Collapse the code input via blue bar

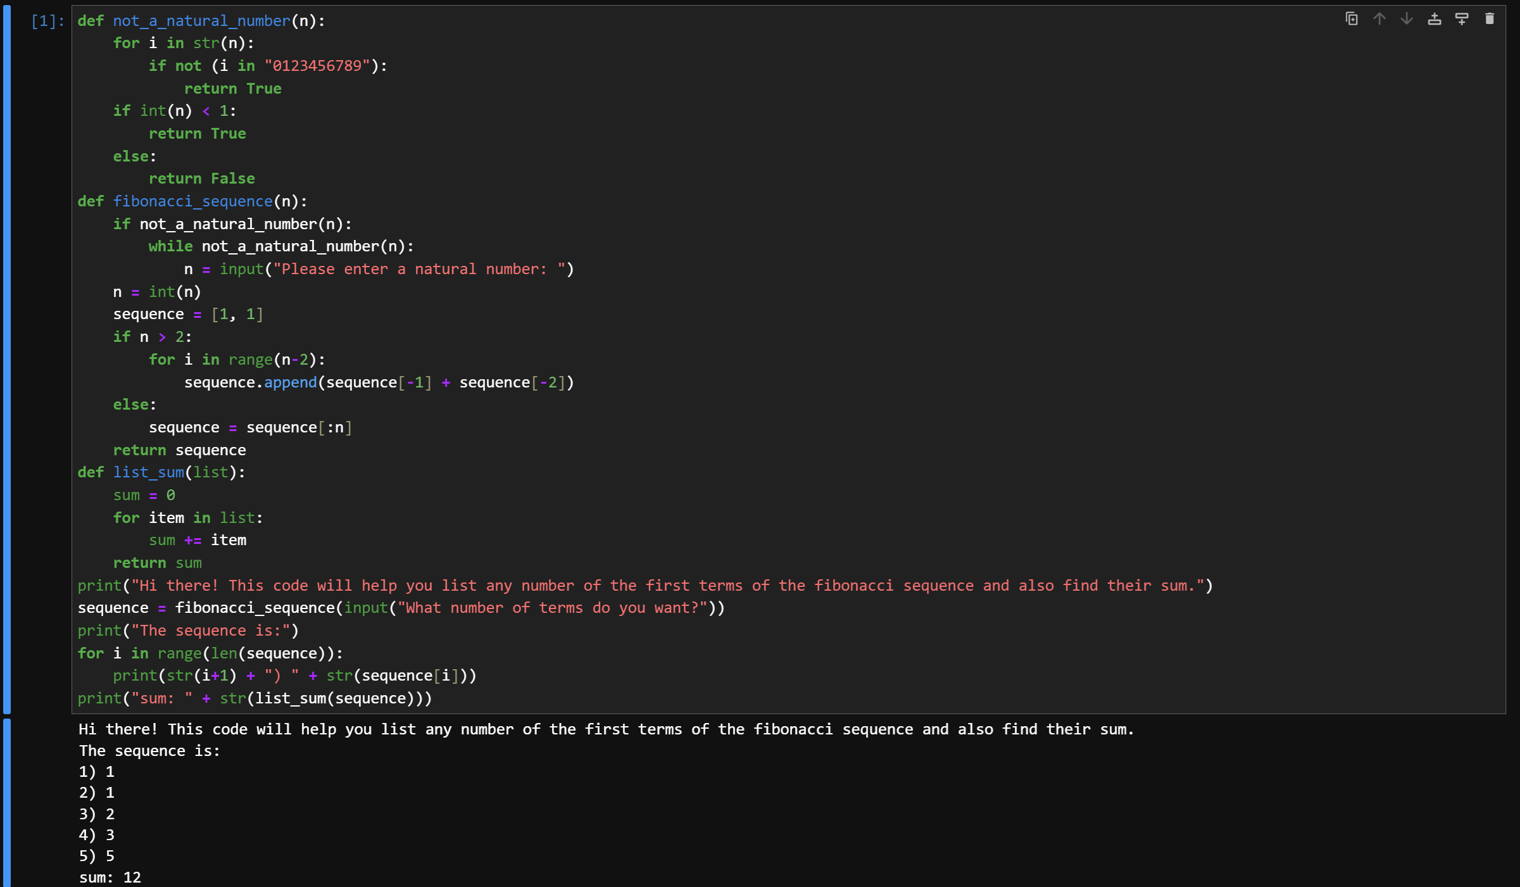tap(7, 358)
